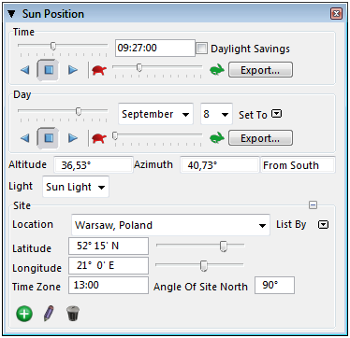350x338 pixels.
Task: Collapse the Sun Position panel triangle
Action: tap(11, 14)
